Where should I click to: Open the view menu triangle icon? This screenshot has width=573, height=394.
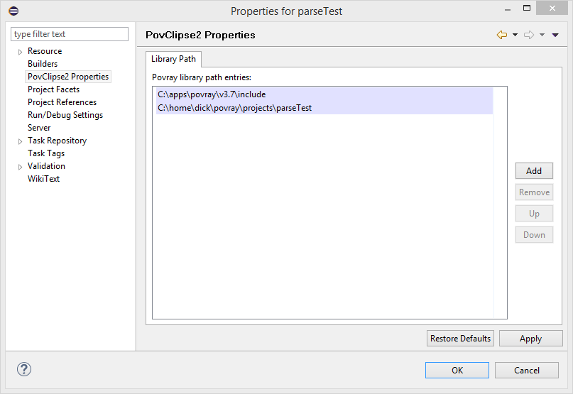pyautogui.click(x=555, y=35)
